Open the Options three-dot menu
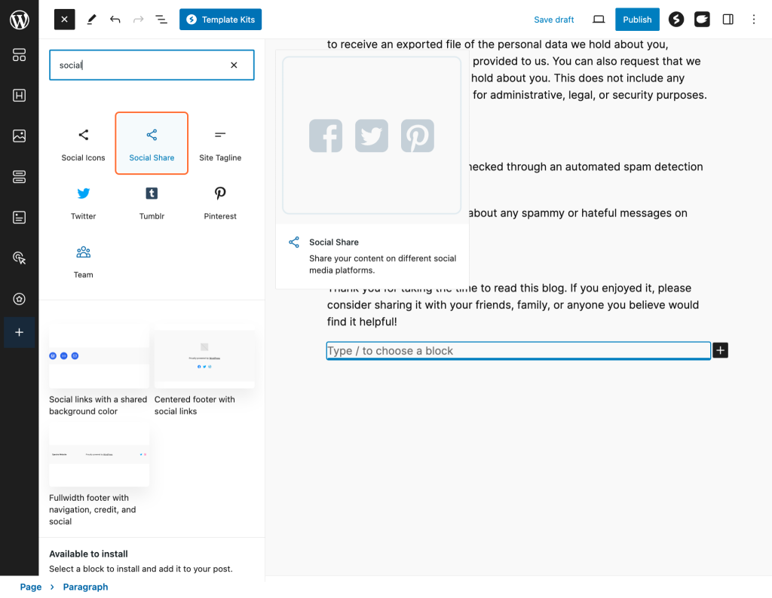The height and width of the screenshot is (598, 772). 753,19
